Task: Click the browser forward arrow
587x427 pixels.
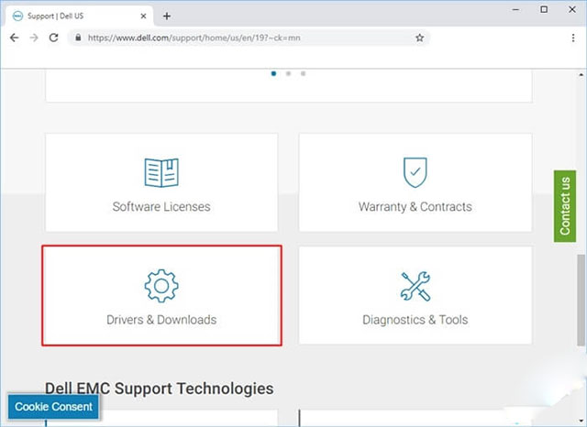Action: [x=34, y=38]
